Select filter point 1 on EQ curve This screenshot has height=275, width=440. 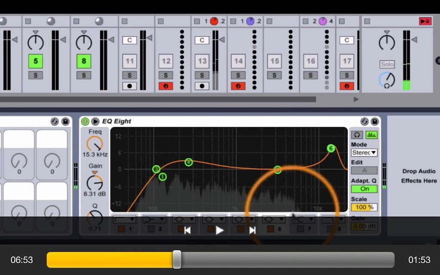162,177
